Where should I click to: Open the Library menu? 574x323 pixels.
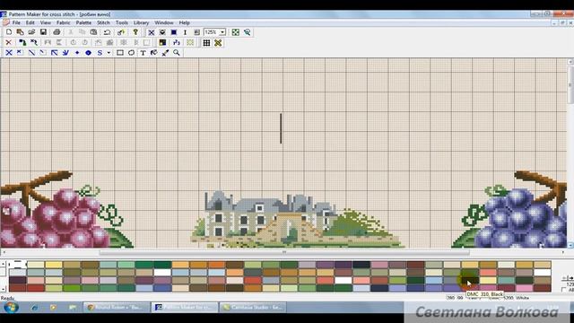[141, 22]
